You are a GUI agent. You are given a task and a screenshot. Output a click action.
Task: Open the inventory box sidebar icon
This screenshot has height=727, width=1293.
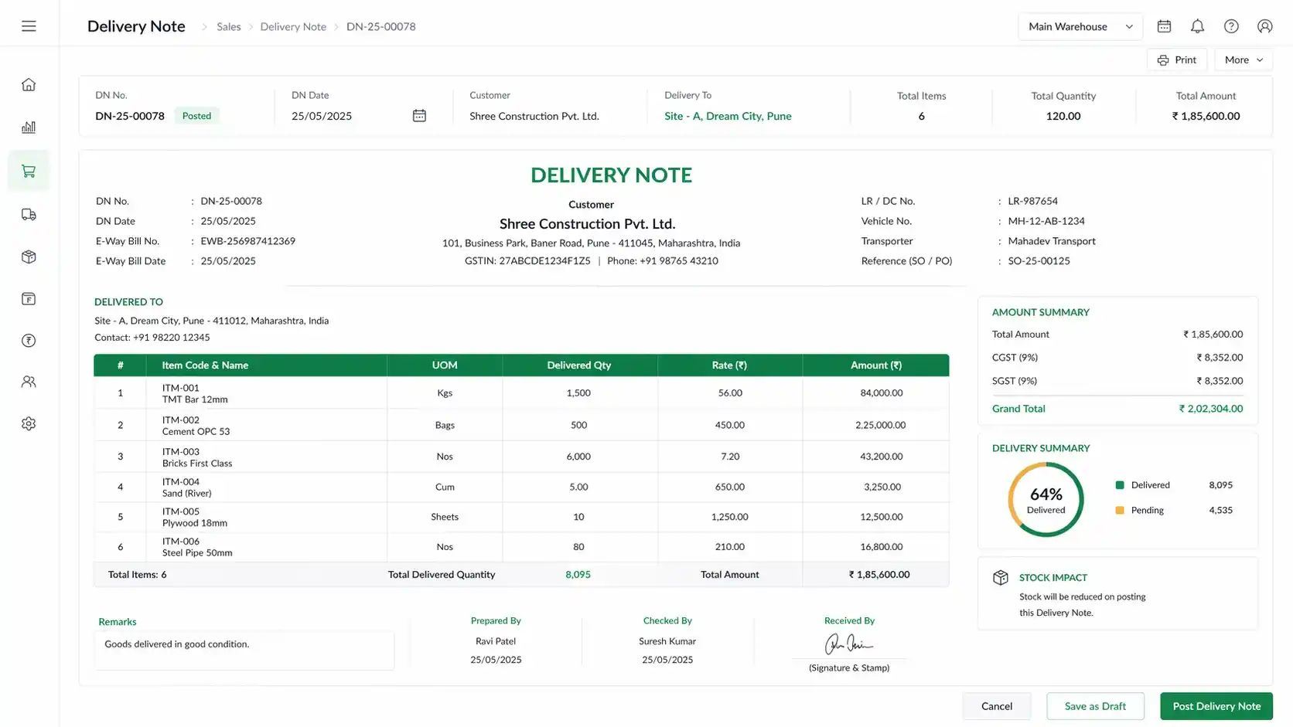click(x=29, y=256)
